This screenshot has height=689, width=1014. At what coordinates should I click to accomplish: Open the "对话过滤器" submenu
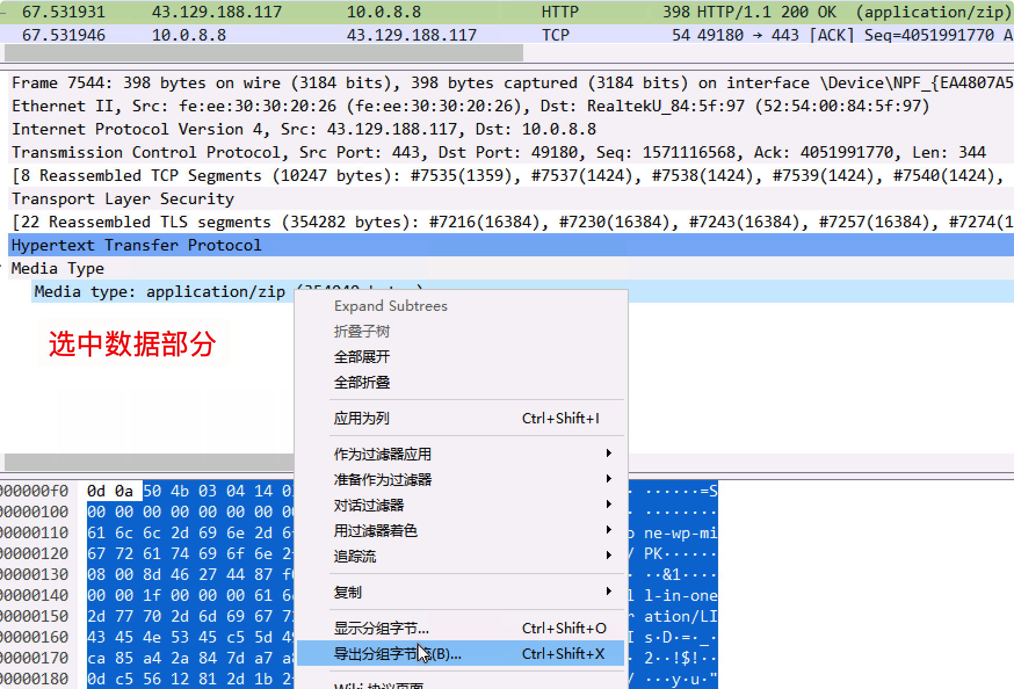coord(370,505)
